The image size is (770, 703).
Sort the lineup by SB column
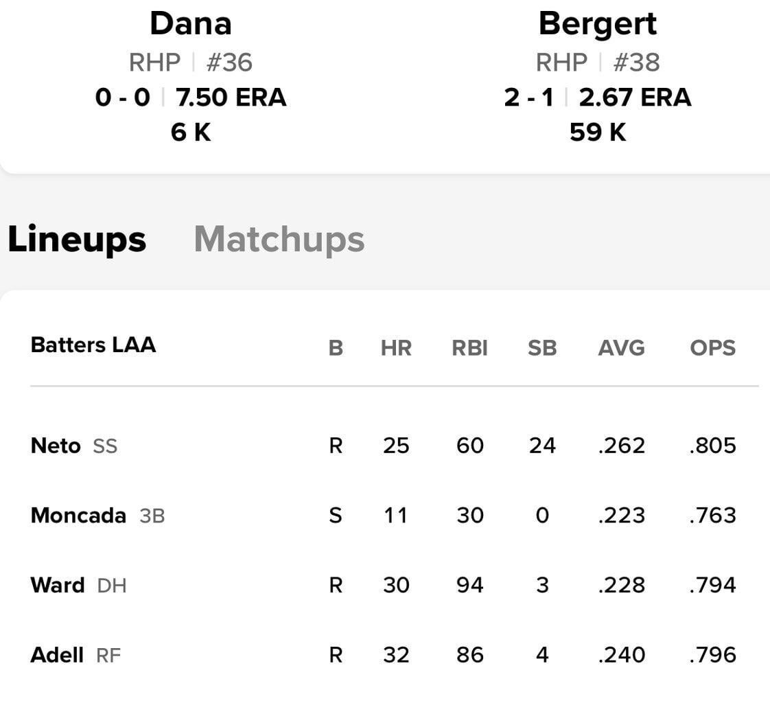point(543,348)
